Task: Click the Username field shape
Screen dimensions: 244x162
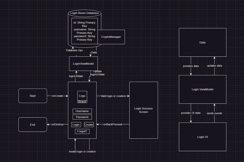Action: click(x=82, y=111)
